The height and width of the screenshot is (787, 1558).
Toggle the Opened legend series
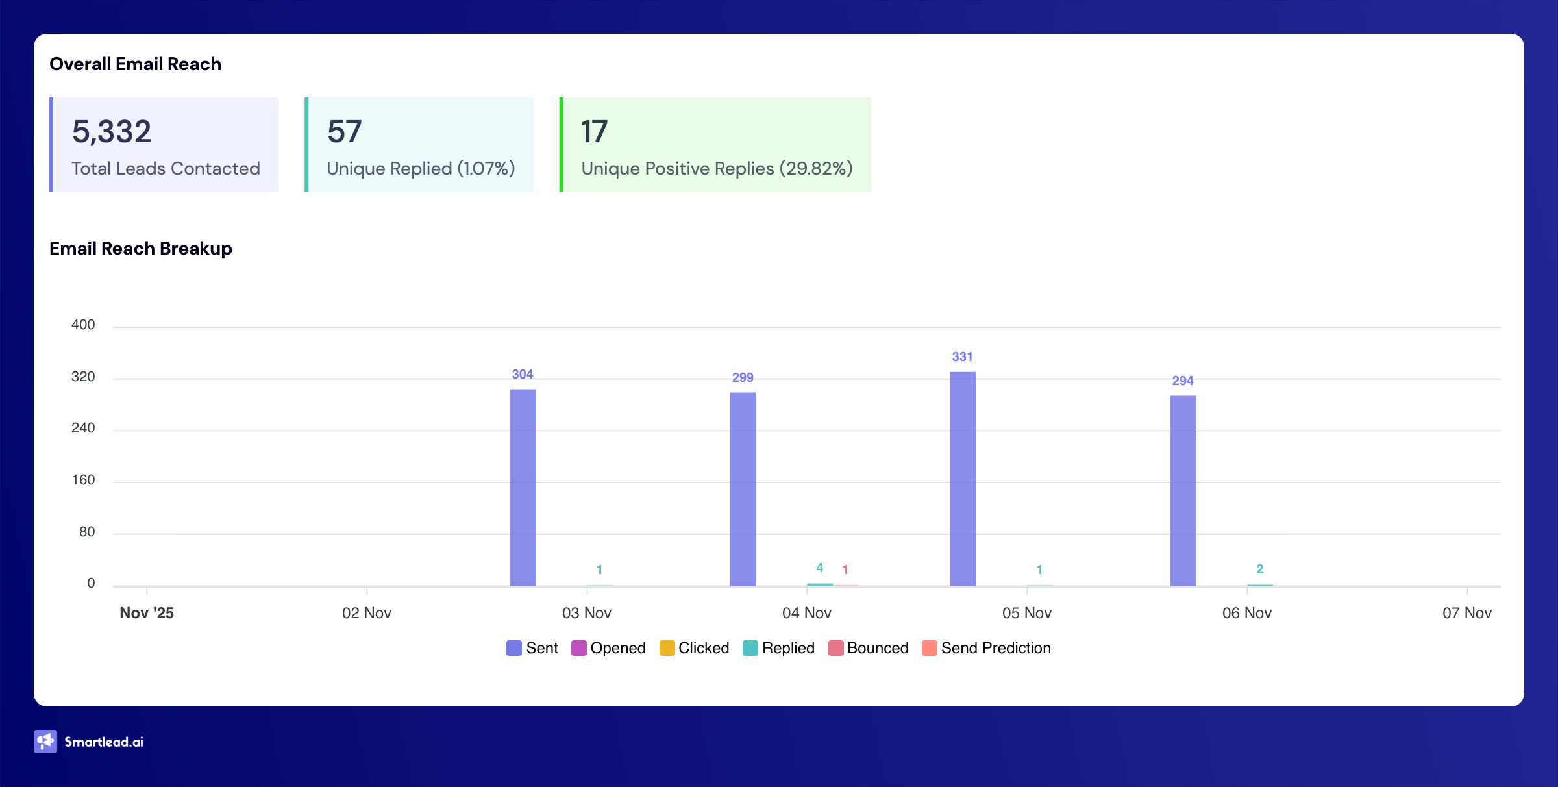pos(617,648)
